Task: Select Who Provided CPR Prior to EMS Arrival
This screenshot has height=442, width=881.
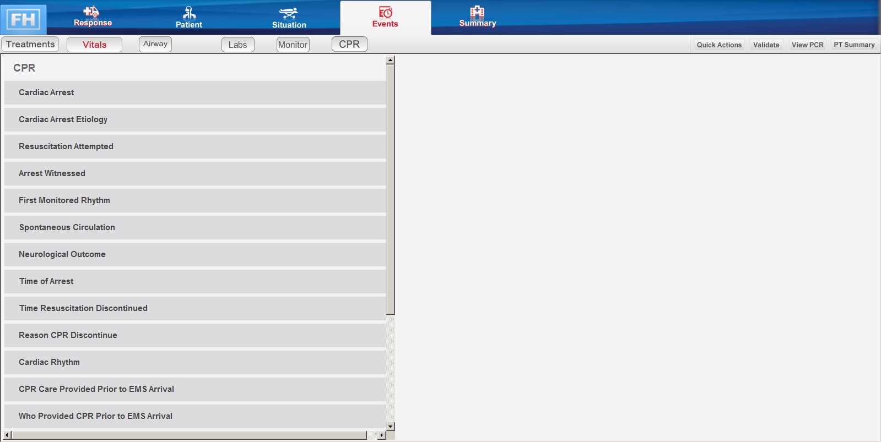Action: coord(195,416)
